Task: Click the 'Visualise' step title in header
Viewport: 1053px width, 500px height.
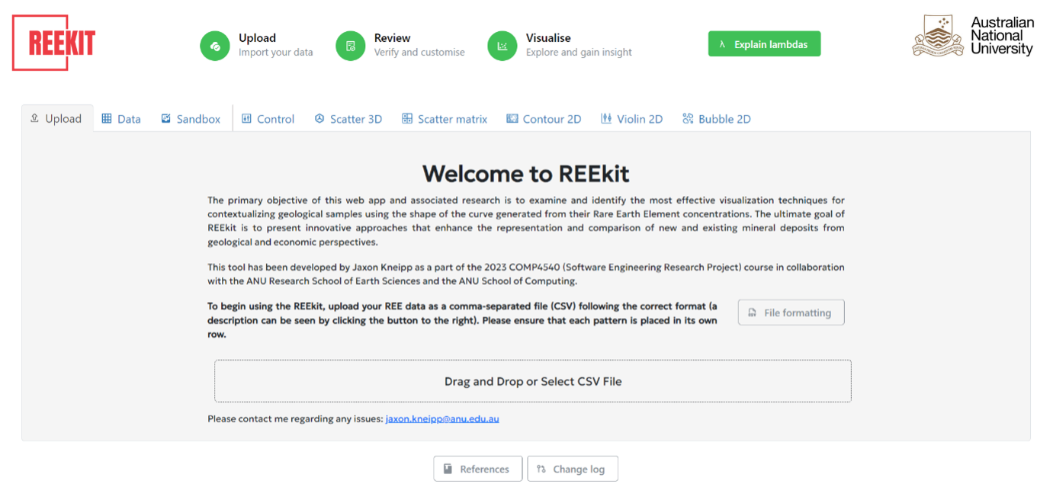Action: coord(548,38)
